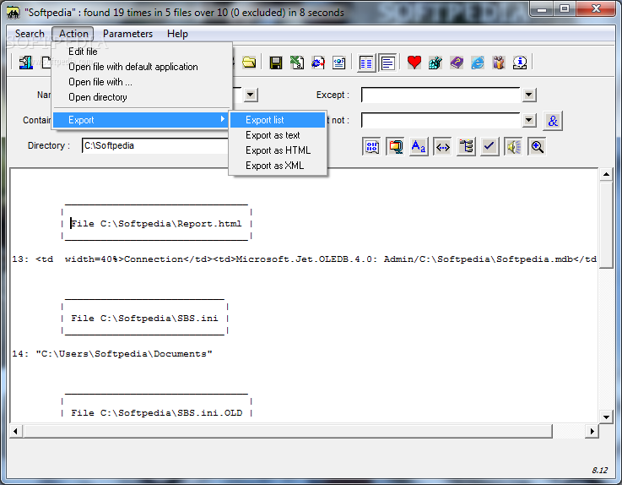Switch to the column list view icon
The image size is (622, 485).
[366, 63]
